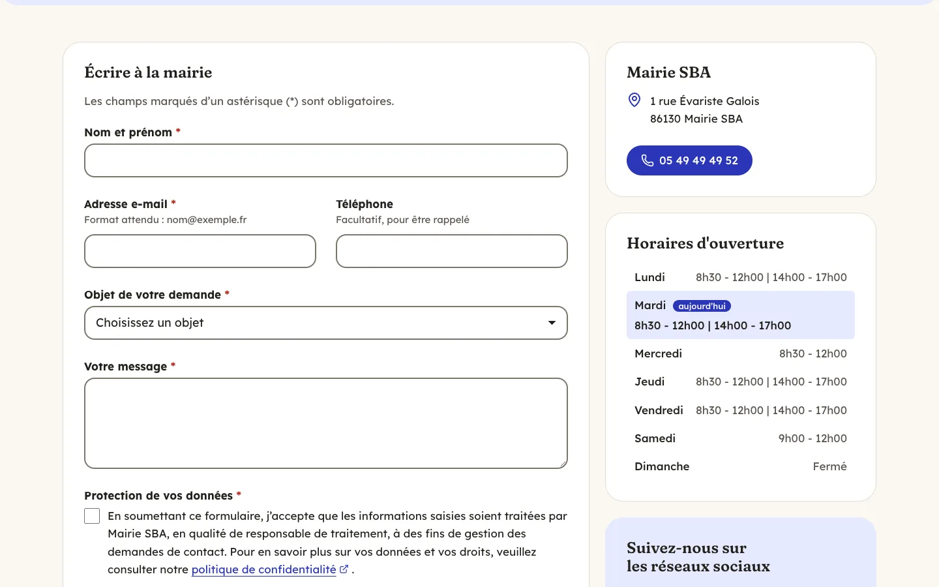Click the Protection de vos données label

tap(162, 496)
